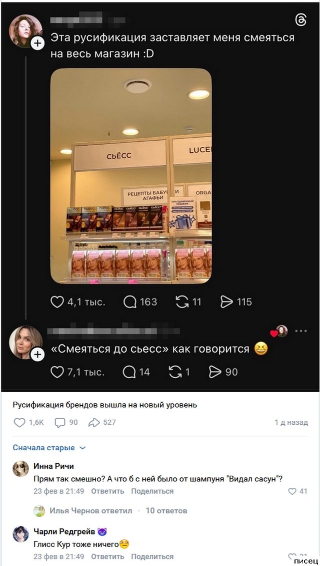This screenshot has height=566, width=320.
Task: Share the Threads post with 115 shares
Action: [x=226, y=302]
